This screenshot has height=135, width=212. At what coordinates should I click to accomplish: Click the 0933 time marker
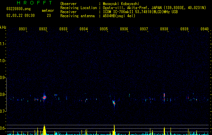(63, 29)
